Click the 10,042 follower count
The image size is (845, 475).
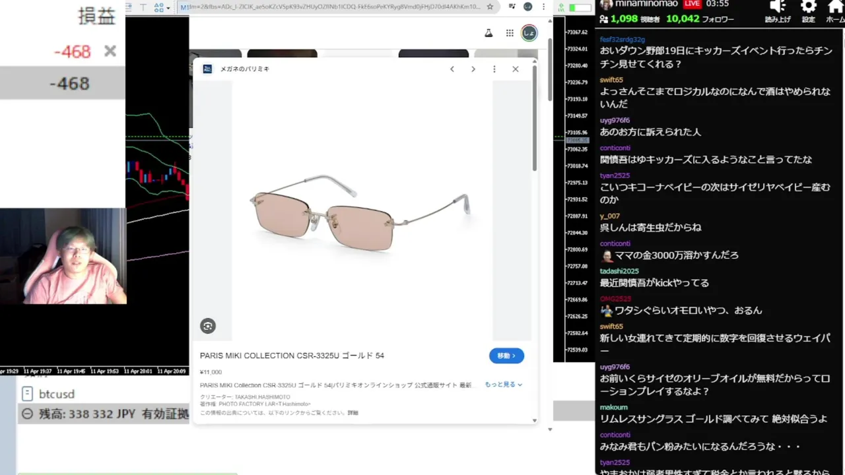(x=683, y=19)
